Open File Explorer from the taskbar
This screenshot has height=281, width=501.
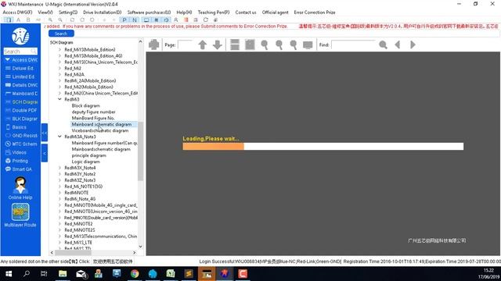tap(63, 274)
